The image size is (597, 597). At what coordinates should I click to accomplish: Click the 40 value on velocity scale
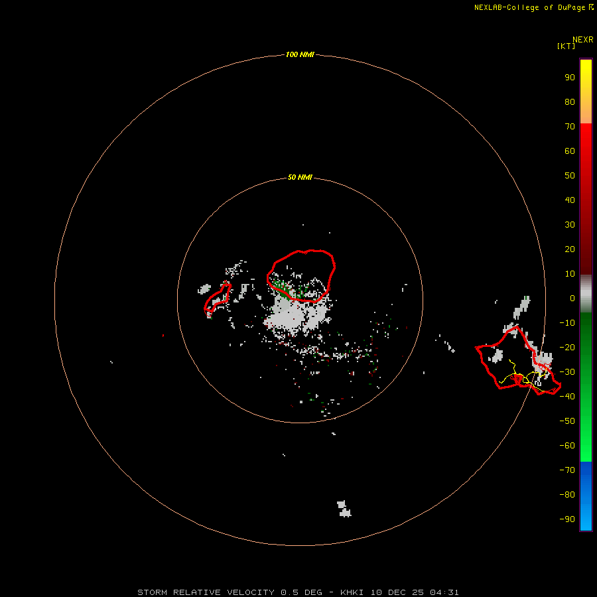570,200
